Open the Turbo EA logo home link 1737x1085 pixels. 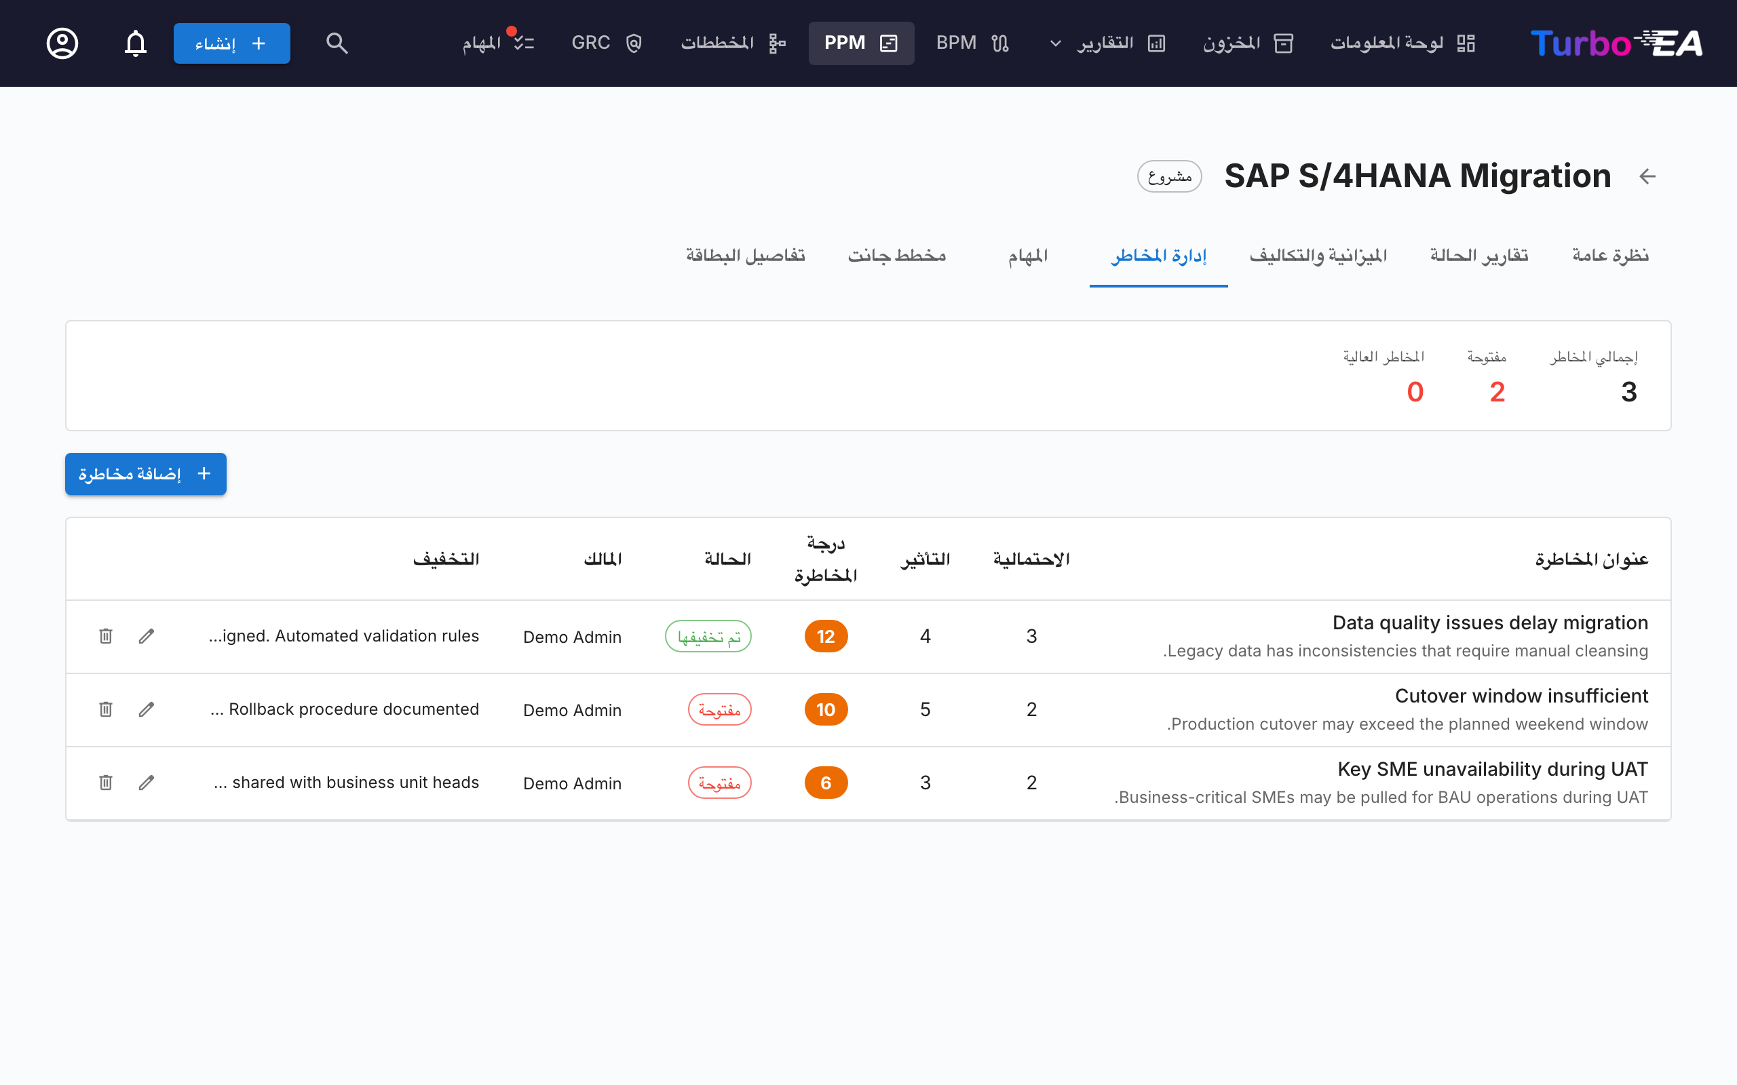coord(1616,43)
